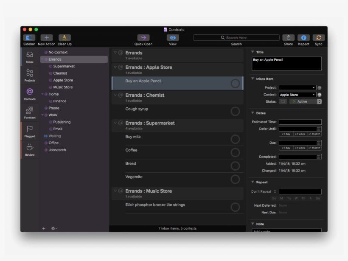This screenshot has width=348, height=261.
Task: Click the go-to-project button beside Project field
Action: coord(320,88)
